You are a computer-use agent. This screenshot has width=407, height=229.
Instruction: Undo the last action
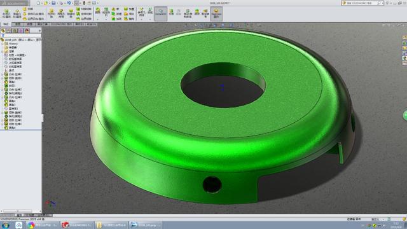[x=69, y=3]
